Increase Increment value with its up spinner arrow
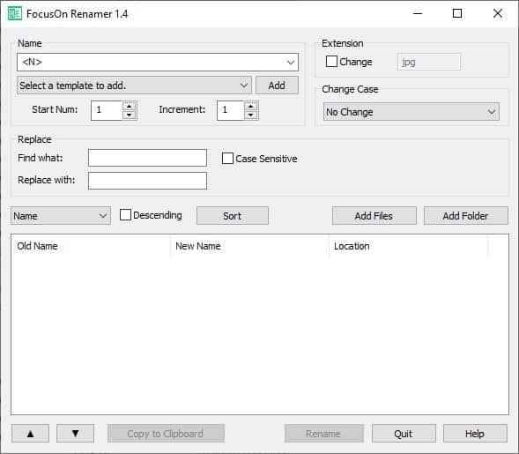 [251, 107]
